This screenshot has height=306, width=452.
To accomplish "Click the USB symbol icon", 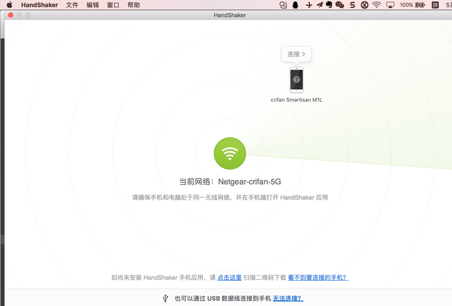I will [x=165, y=298].
